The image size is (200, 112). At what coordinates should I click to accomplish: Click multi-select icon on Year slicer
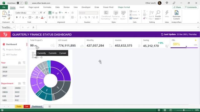(19, 63)
